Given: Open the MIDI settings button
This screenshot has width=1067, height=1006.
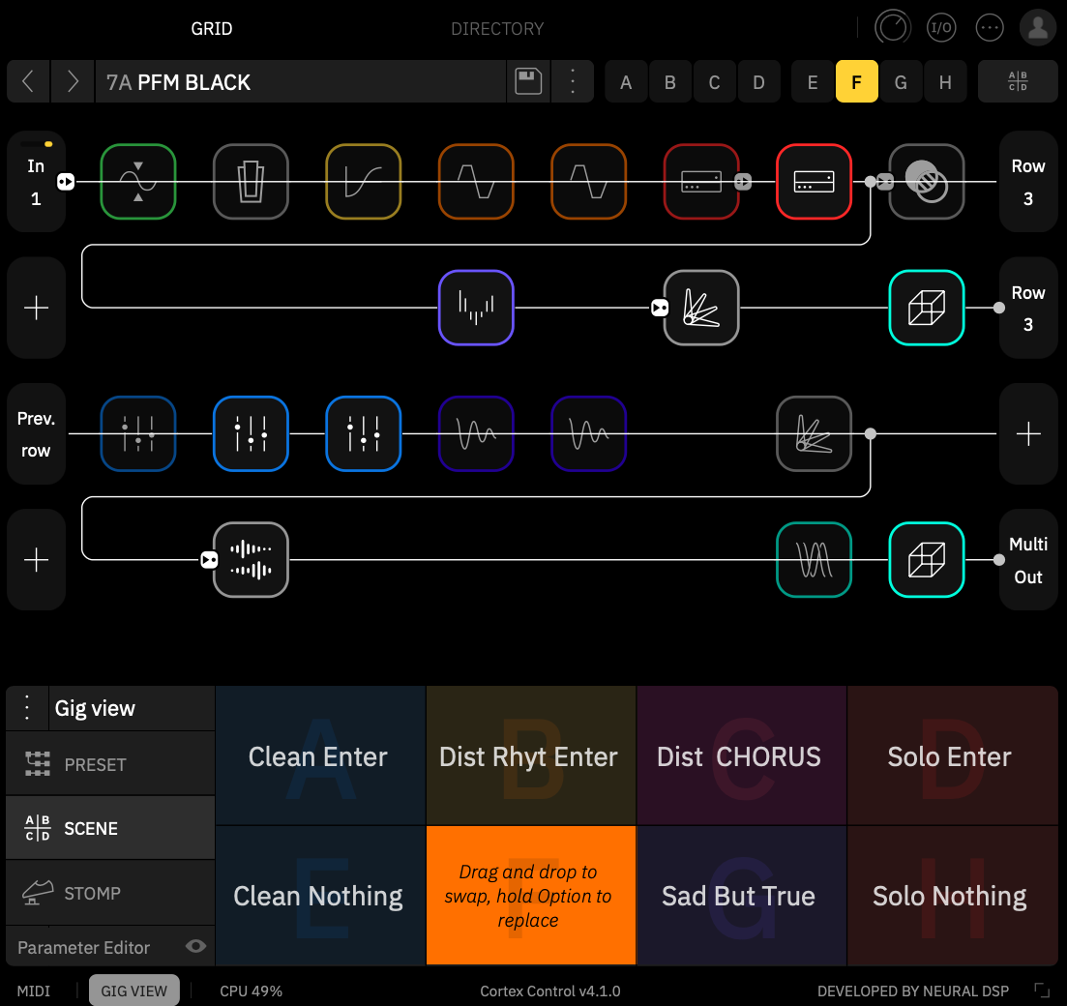Looking at the screenshot, I should (33, 991).
